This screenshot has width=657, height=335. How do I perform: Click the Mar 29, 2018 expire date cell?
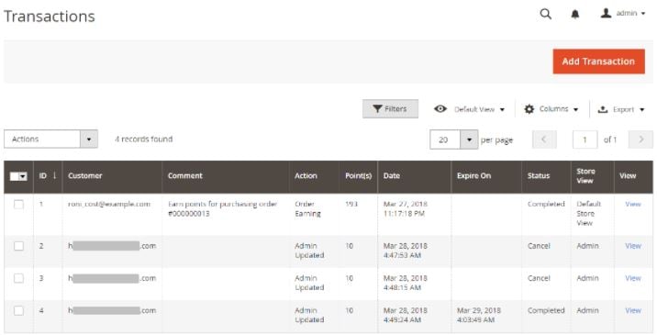[x=479, y=315]
